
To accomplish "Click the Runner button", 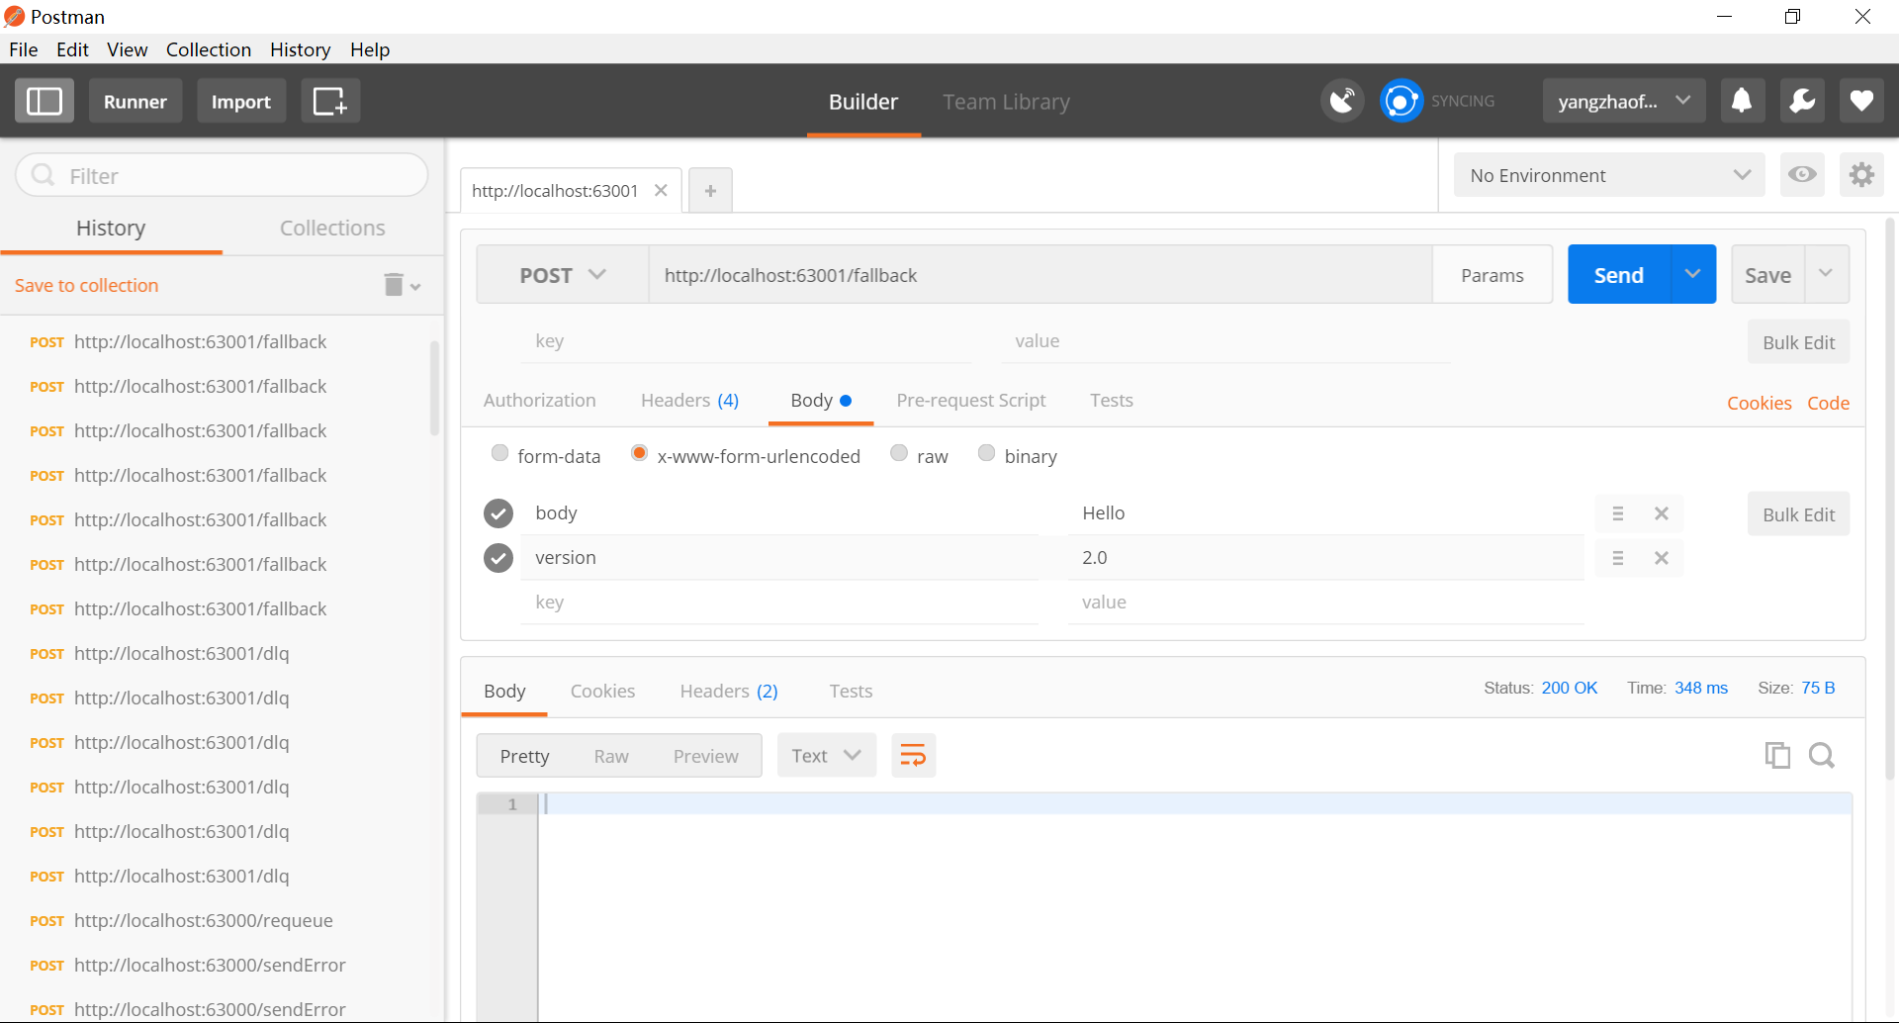I will (136, 101).
